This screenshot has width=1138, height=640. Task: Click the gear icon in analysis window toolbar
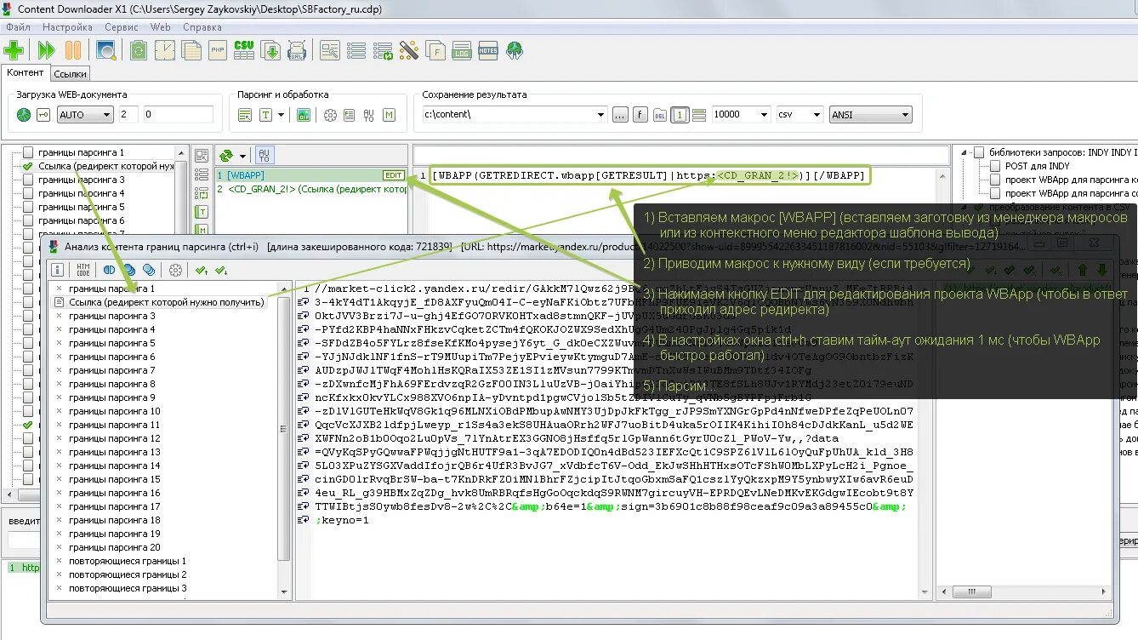(175, 270)
